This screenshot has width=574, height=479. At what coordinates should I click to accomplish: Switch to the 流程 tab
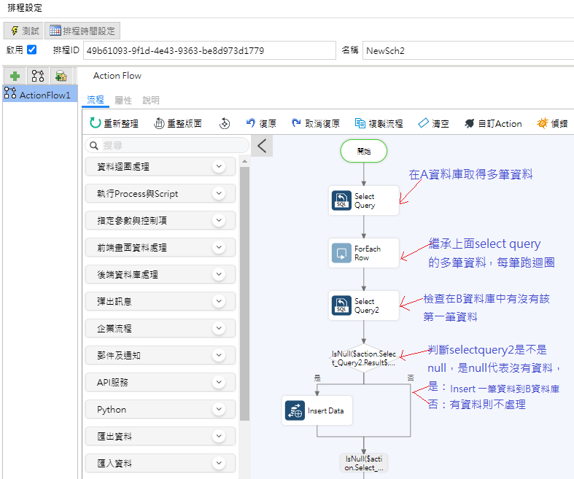(95, 100)
